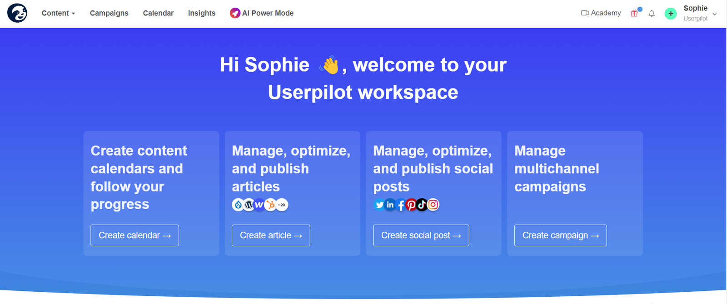Click the HubSpot integration icon
Screen dimensions: 727x304
pos(270,205)
